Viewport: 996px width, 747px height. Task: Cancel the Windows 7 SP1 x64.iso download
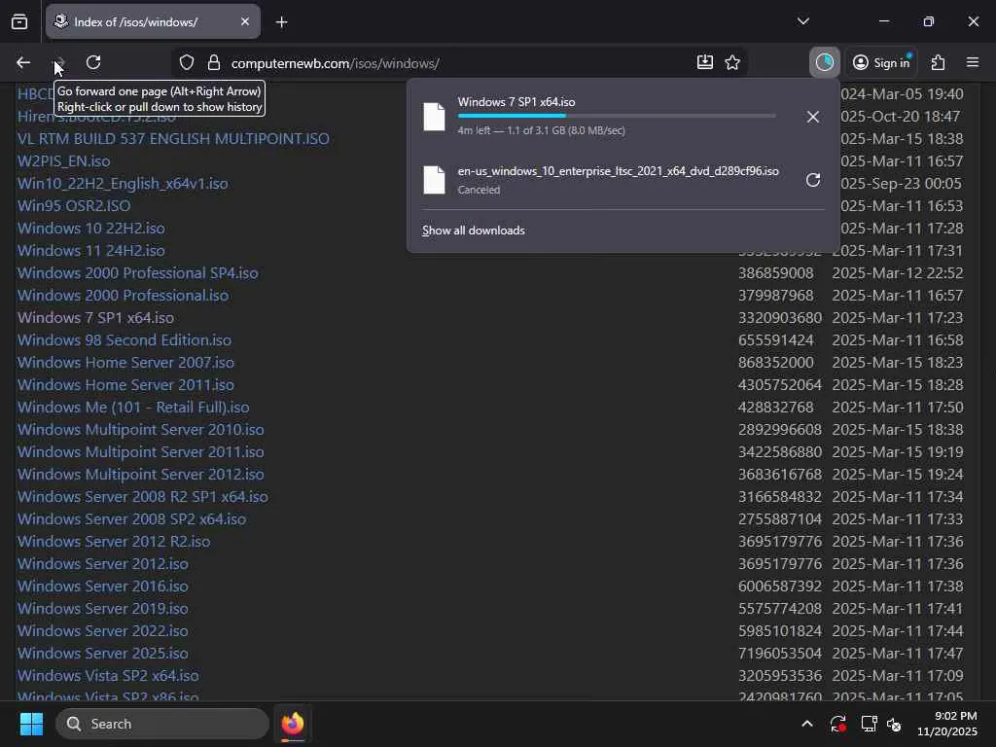click(x=812, y=117)
